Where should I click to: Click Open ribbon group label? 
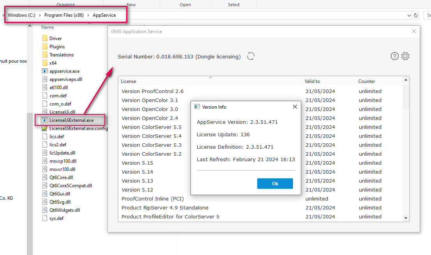(185, 5)
